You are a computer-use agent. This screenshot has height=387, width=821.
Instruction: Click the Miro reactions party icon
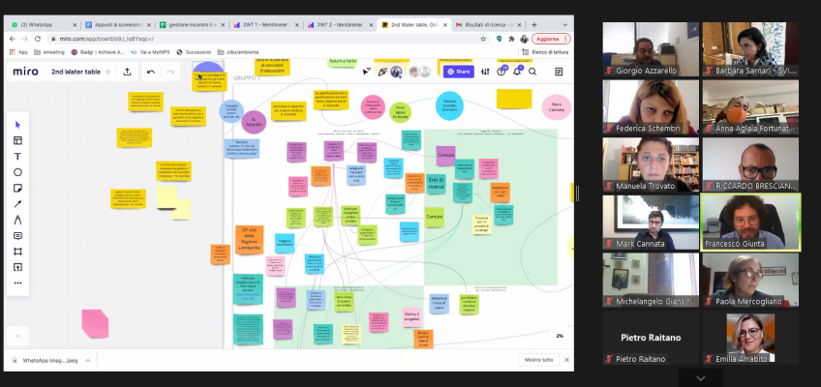click(x=382, y=72)
